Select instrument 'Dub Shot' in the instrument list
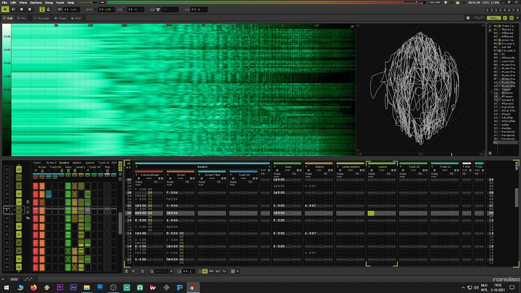Image resolution: width=521 pixels, height=293 pixels. [x=508, y=107]
